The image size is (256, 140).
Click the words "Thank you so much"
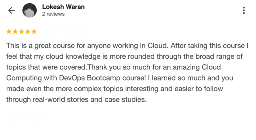[112, 67]
